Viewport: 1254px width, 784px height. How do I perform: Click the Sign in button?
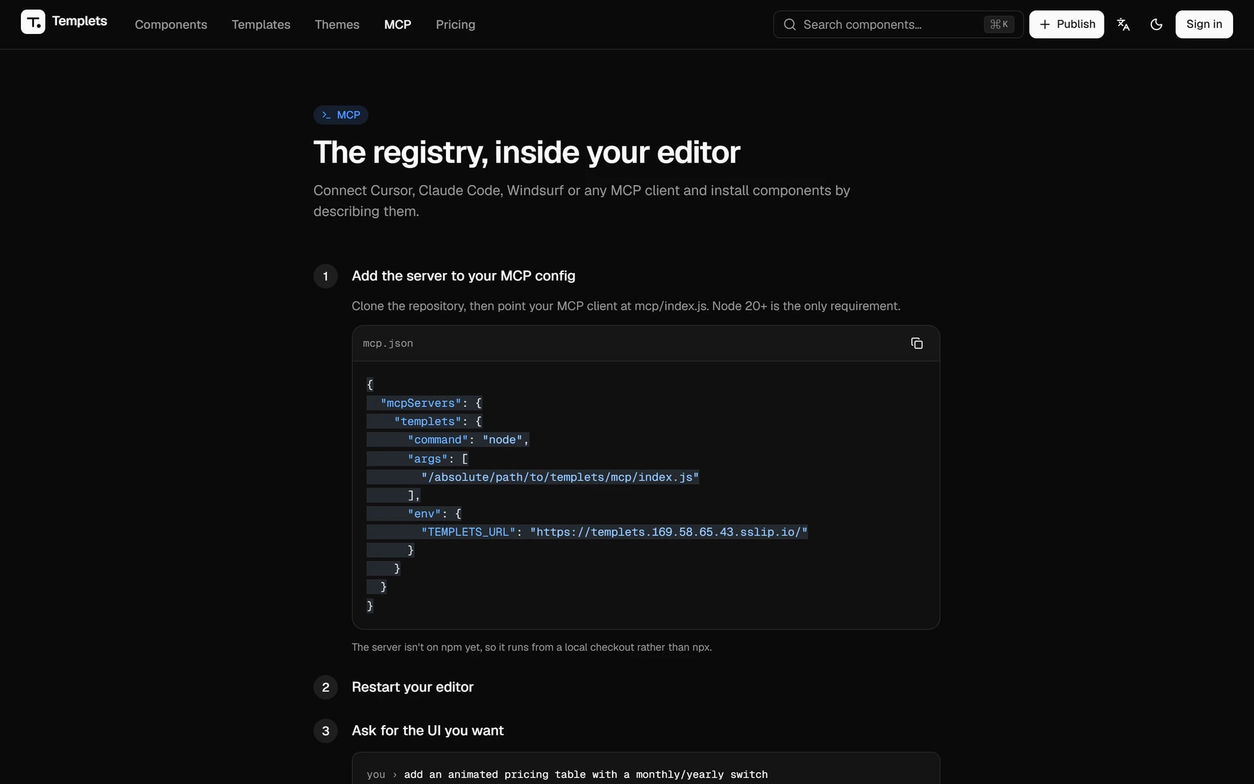click(x=1204, y=24)
